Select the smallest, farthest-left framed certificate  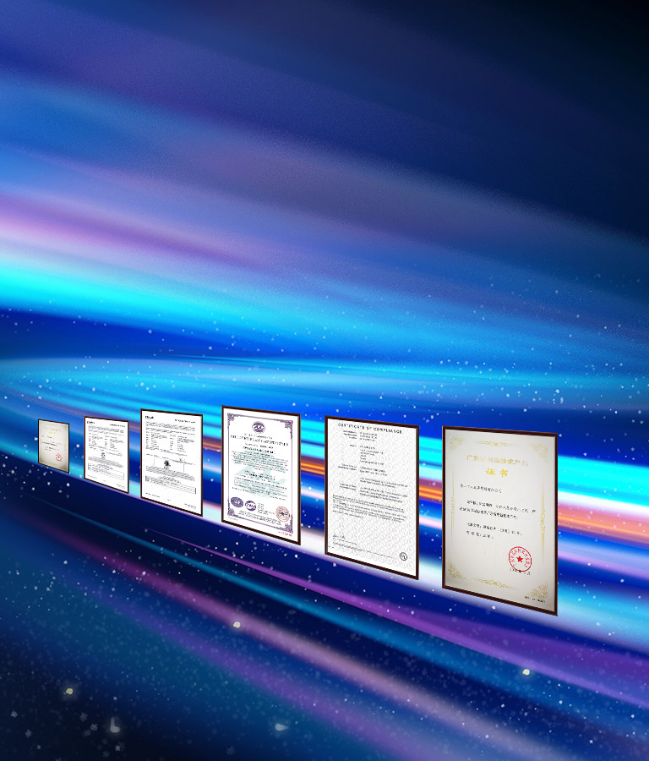click(x=53, y=446)
